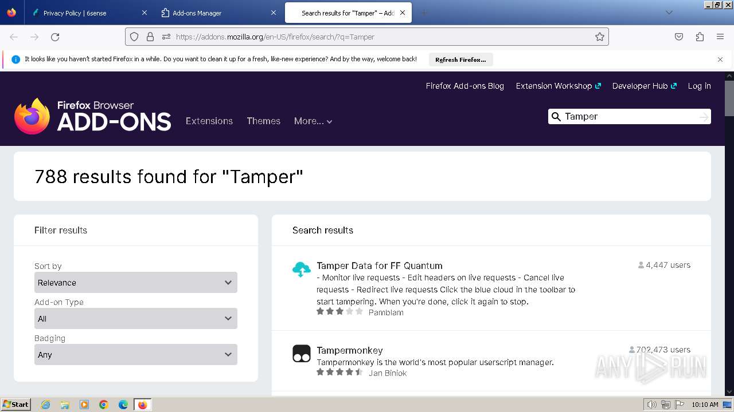Open media player taskbar icon
Screen dimensions: 734x412
click(84, 405)
